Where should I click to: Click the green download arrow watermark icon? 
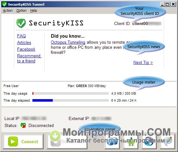pos(55,136)
